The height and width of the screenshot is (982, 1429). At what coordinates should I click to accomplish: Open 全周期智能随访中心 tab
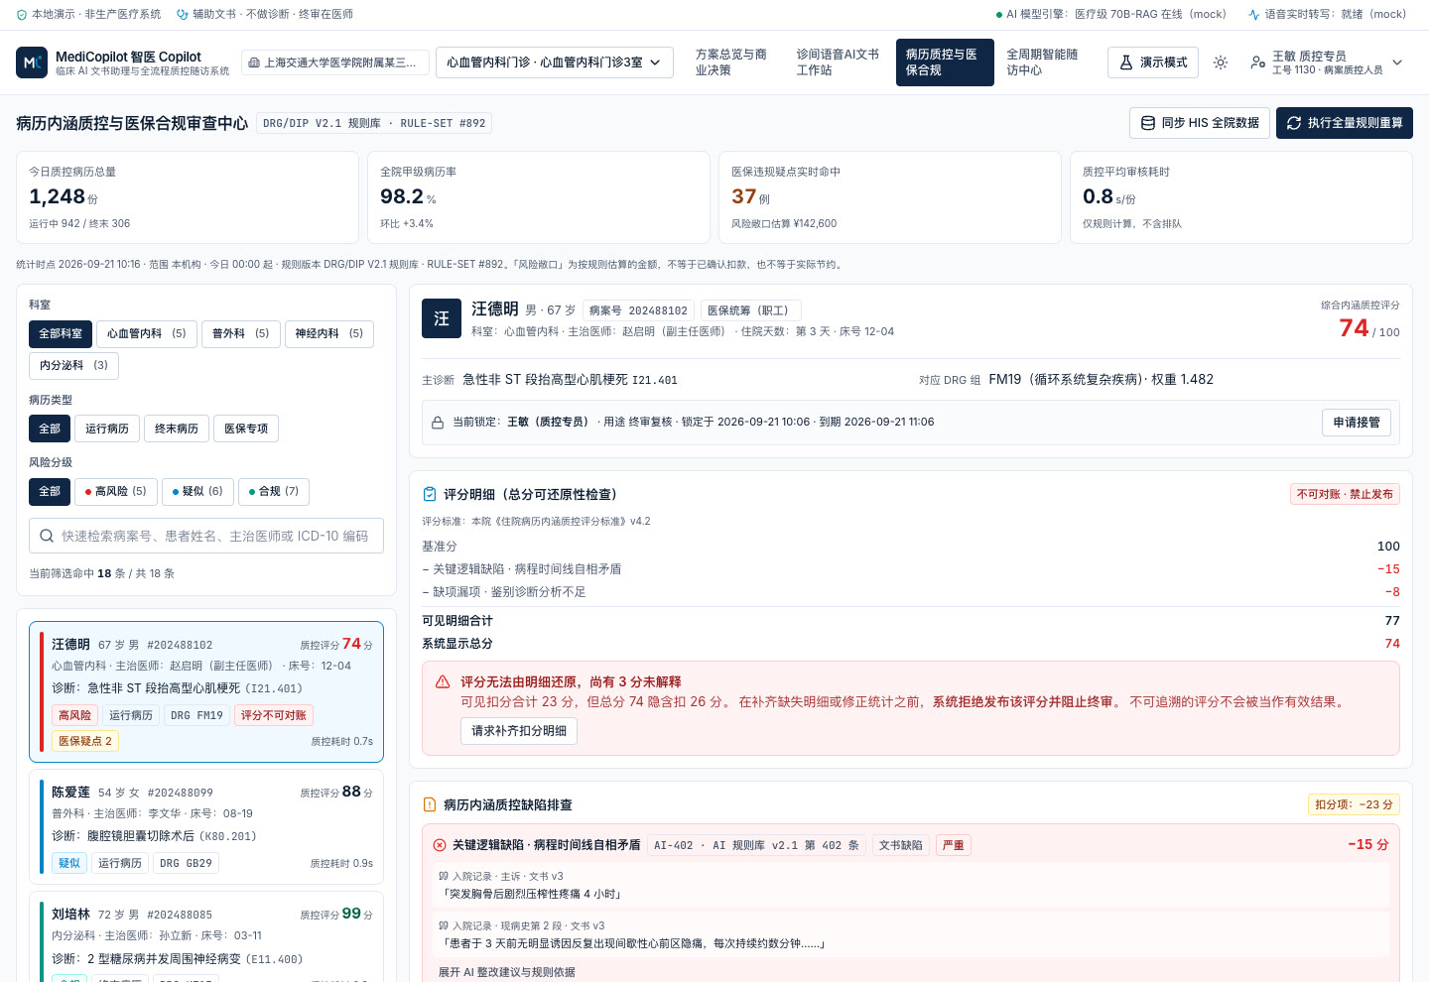pos(1046,62)
